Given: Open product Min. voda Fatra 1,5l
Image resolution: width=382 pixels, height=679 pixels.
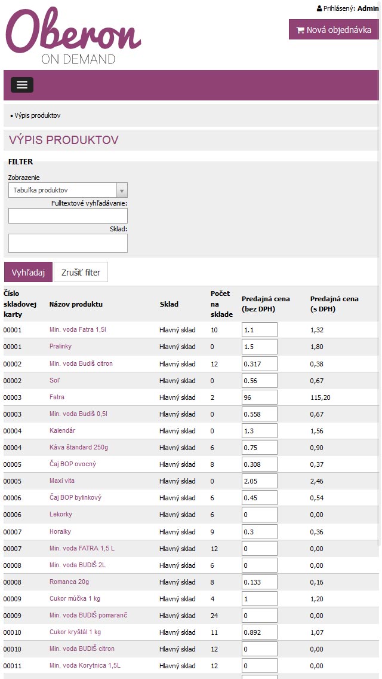Looking at the screenshot, I should pos(78,329).
